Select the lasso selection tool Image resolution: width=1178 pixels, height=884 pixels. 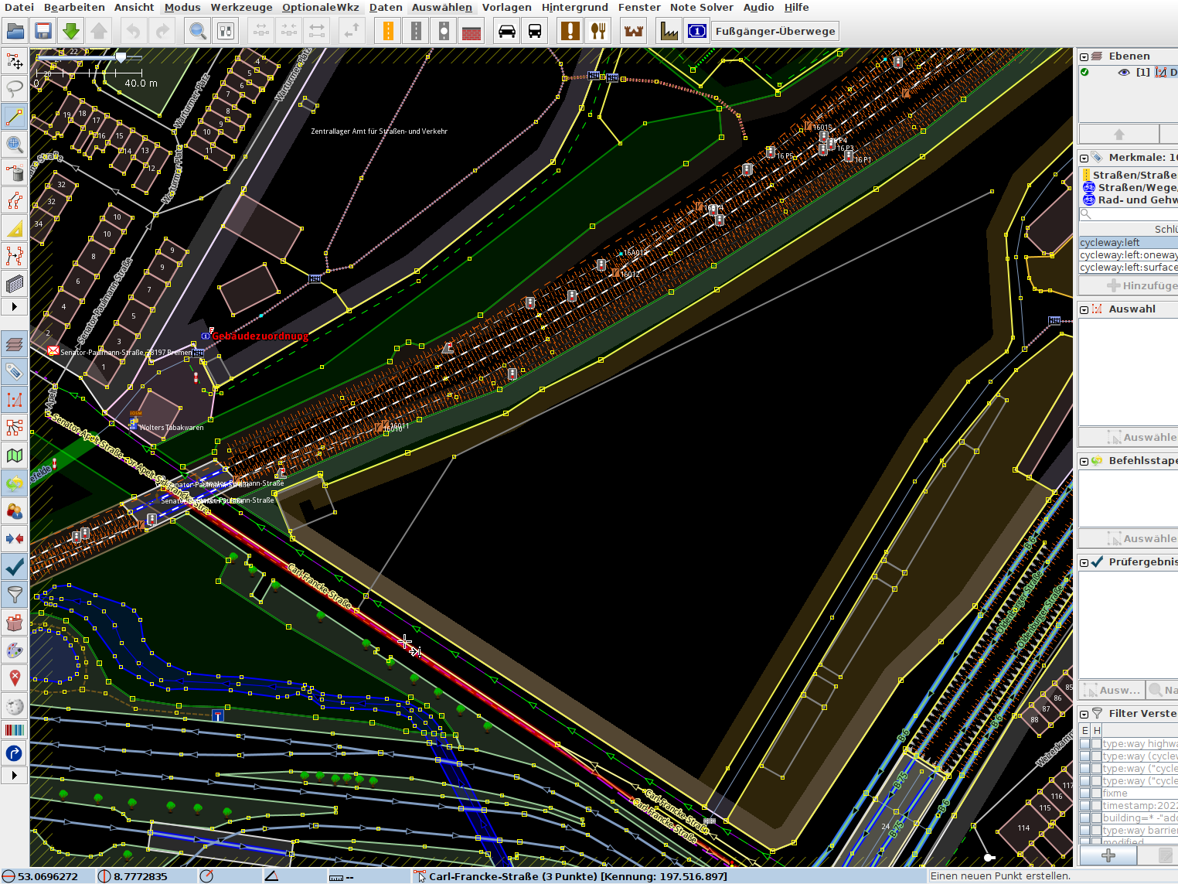(14, 87)
